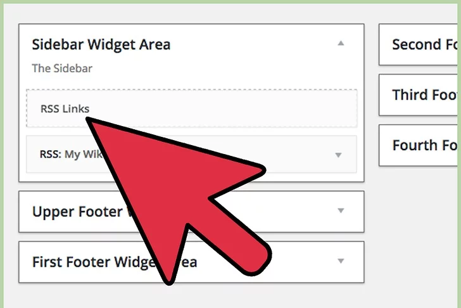Open the Second Footer widget panel

418,44
